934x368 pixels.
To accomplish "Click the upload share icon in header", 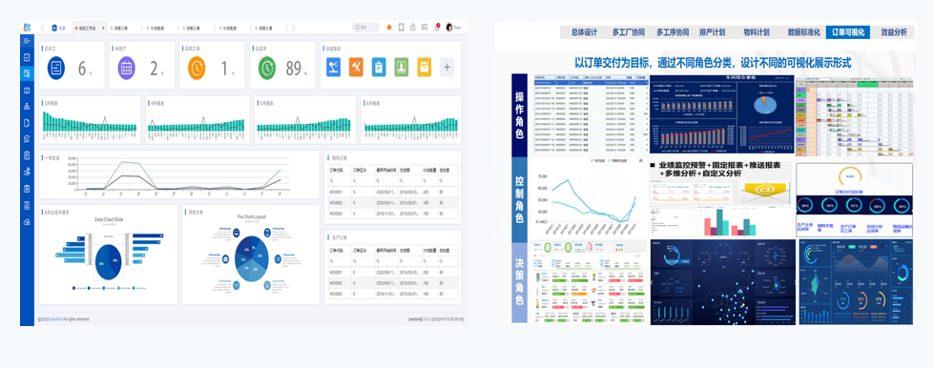I will pos(413,28).
